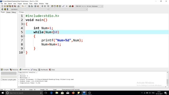This screenshot has width=169, height=95.
Task: Open the Execute menu
Action: pyautogui.click(x=25, y=3)
